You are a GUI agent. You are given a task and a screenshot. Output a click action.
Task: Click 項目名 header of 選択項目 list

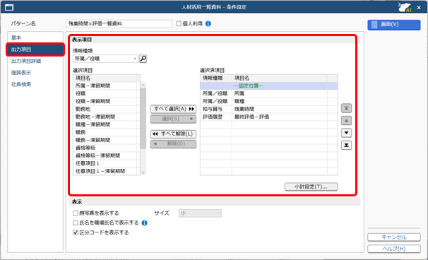click(x=105, y=78)
